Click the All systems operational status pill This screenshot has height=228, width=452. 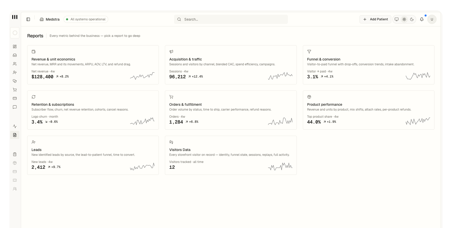(x=86, y=19)
